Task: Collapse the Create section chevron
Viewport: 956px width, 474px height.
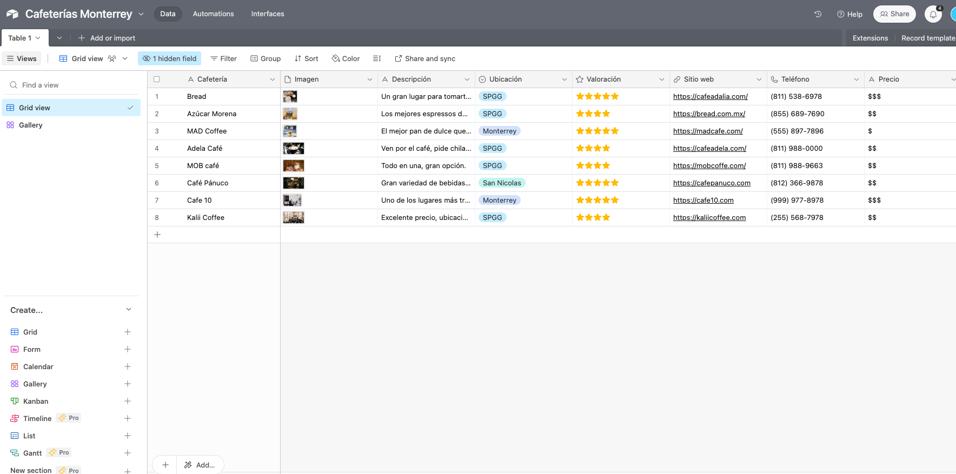Action: tap(129, 310)
